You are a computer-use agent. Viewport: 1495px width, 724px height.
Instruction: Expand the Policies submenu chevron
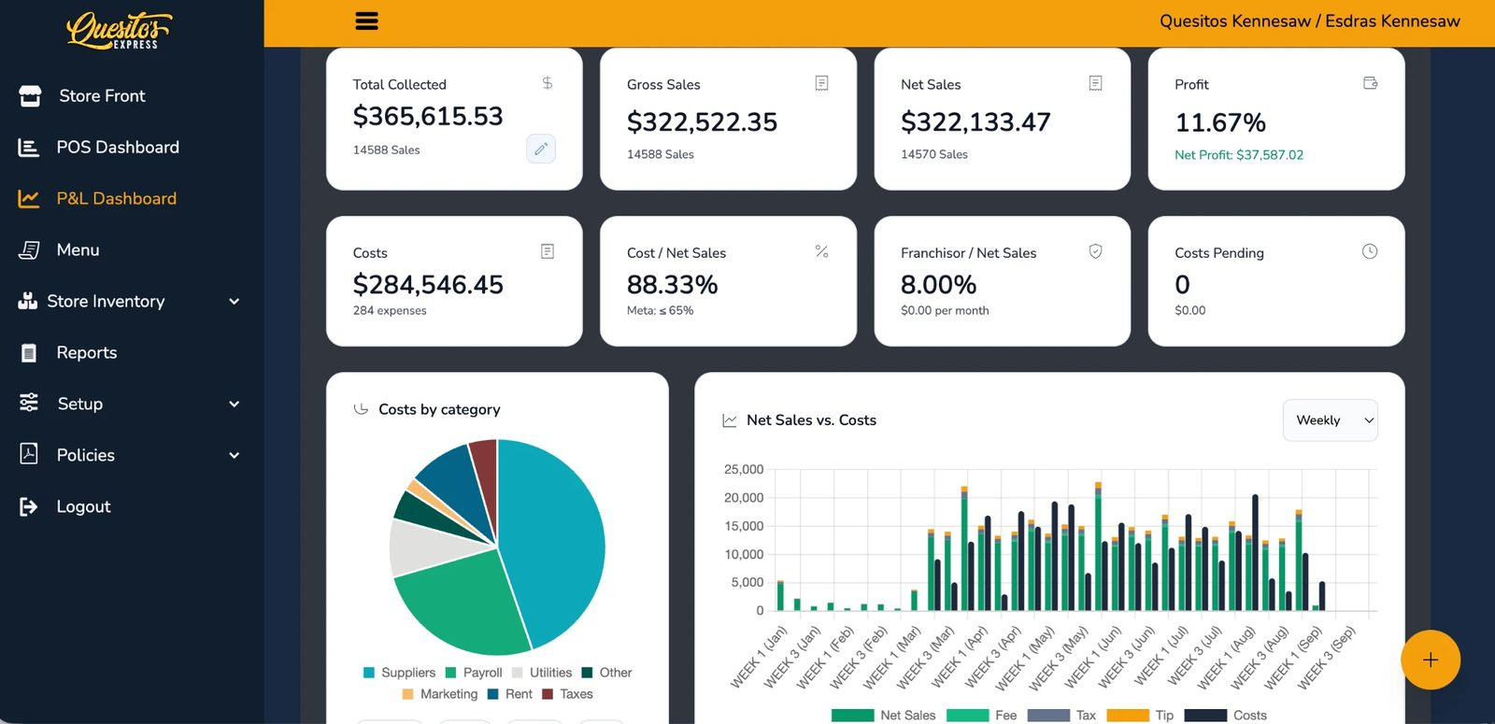pyautogui.click(x=235, y=455)
